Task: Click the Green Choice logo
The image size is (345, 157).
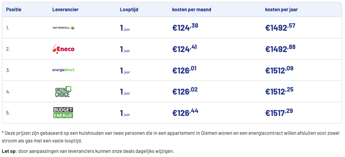Action: point(63,92)
